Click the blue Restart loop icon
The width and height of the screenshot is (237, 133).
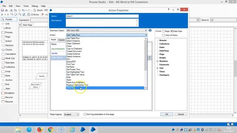24,15
